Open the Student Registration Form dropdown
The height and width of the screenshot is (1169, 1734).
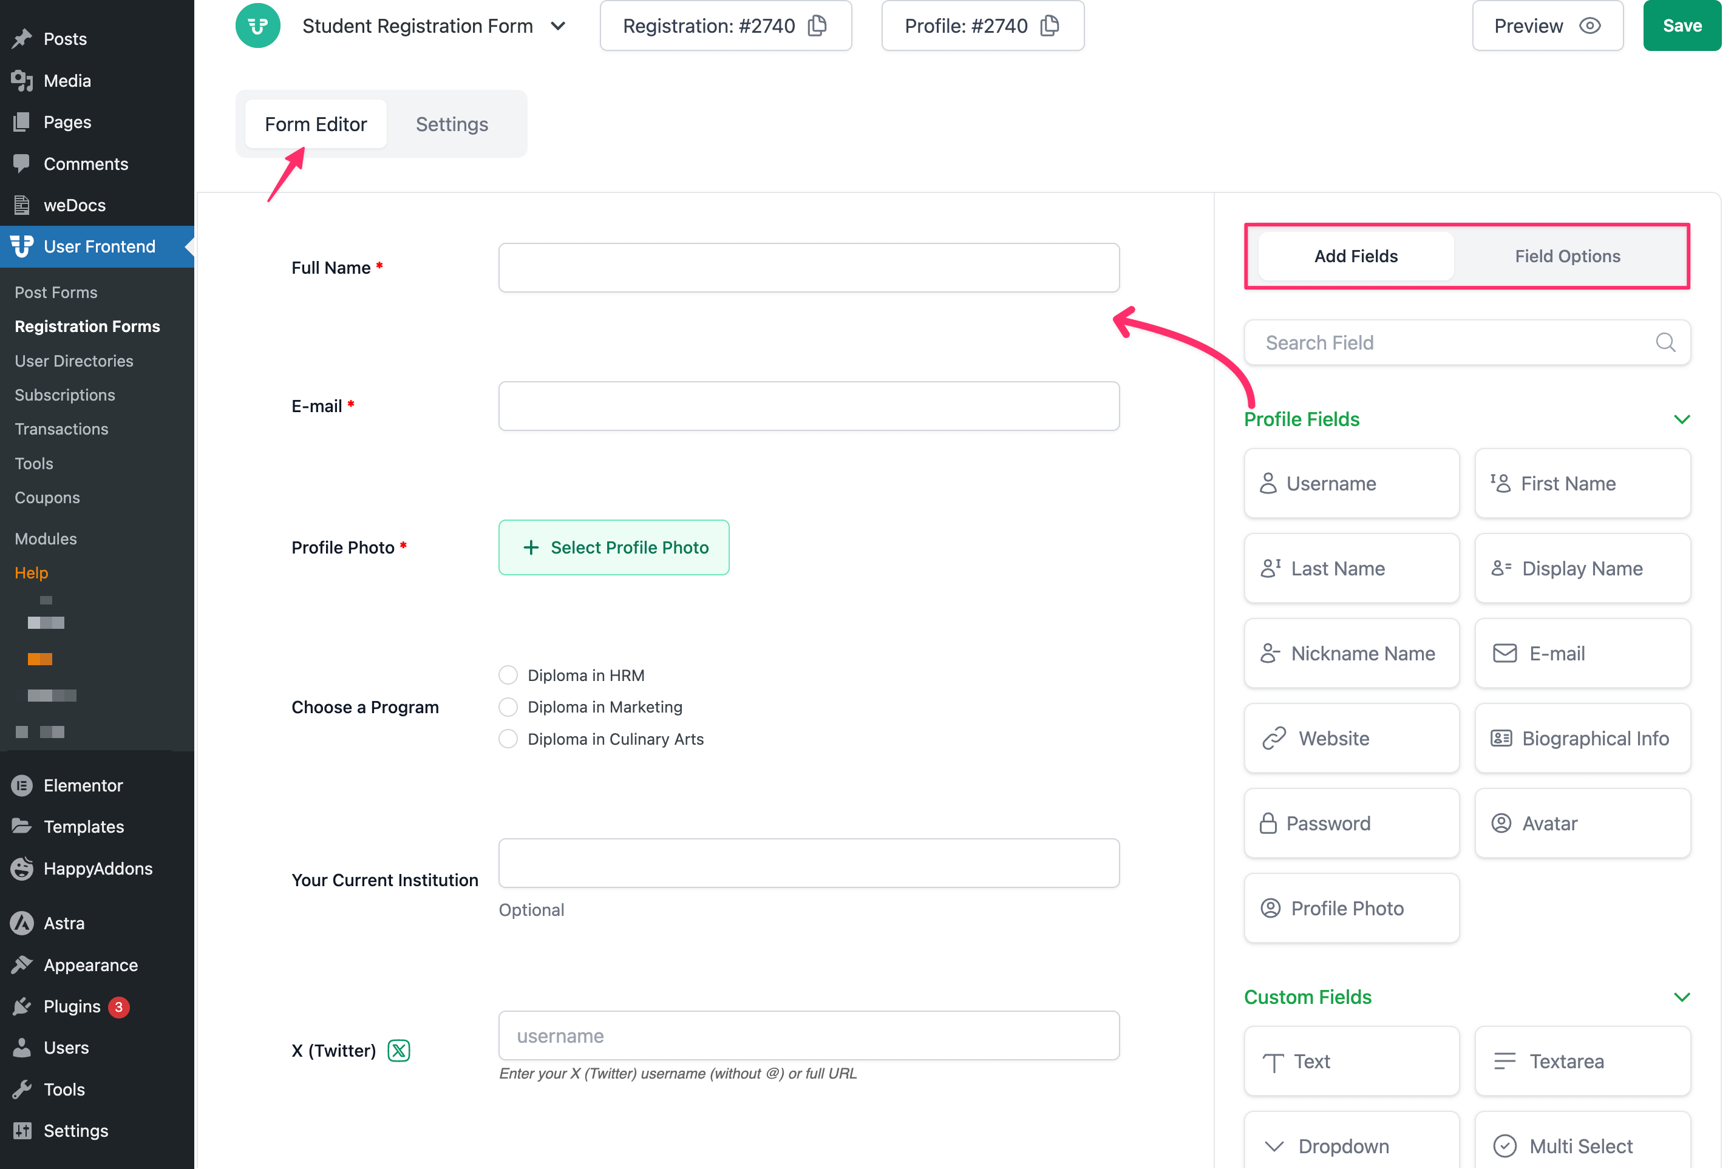click(558, 26)
